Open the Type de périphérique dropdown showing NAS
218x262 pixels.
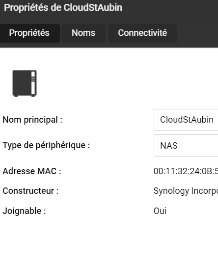pos(186,145)
